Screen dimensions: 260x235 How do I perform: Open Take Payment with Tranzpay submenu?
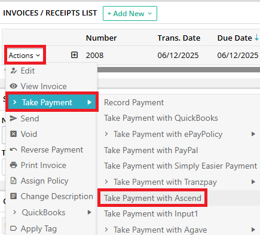tap(179, 182)
